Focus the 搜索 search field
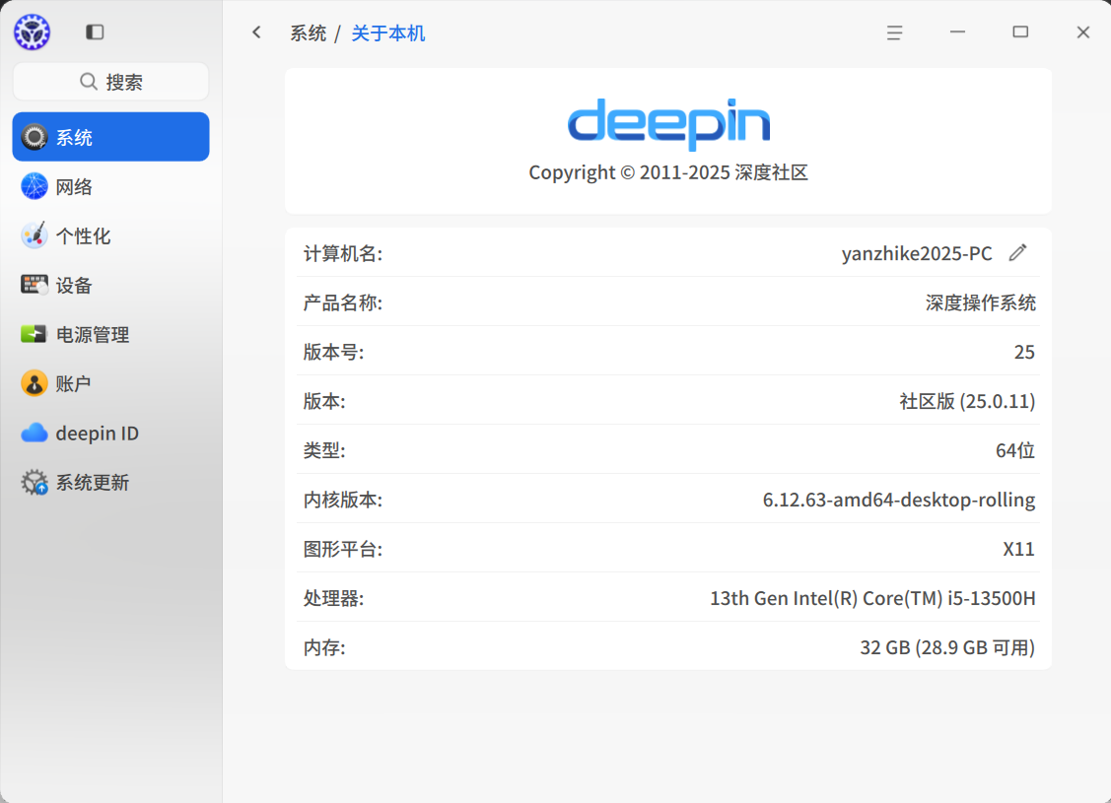1111x803 pixels. (110, 82)
